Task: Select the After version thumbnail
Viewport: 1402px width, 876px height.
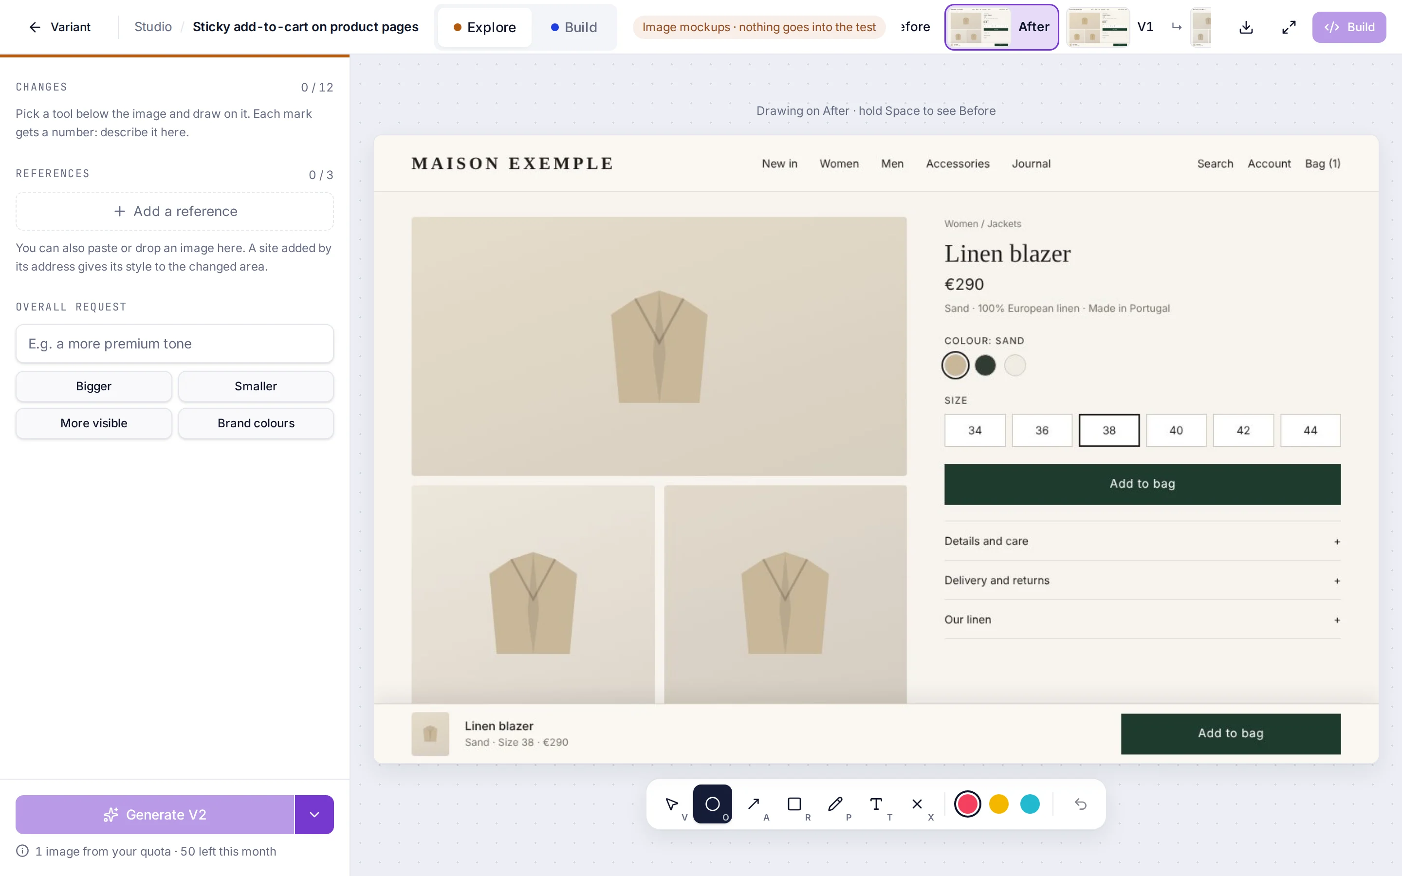Action: (x=1001, y=27)
